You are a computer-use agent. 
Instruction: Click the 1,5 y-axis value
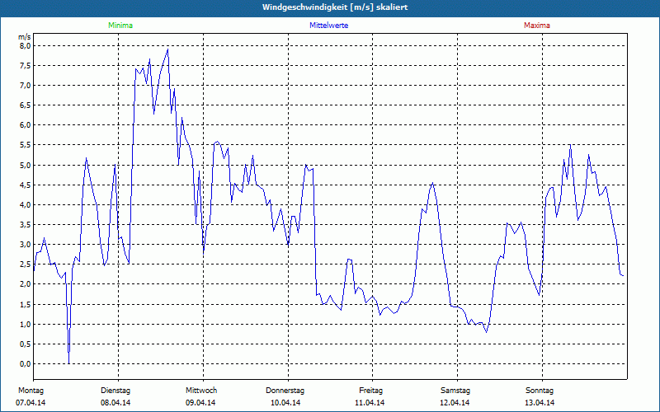click(26, 304)
